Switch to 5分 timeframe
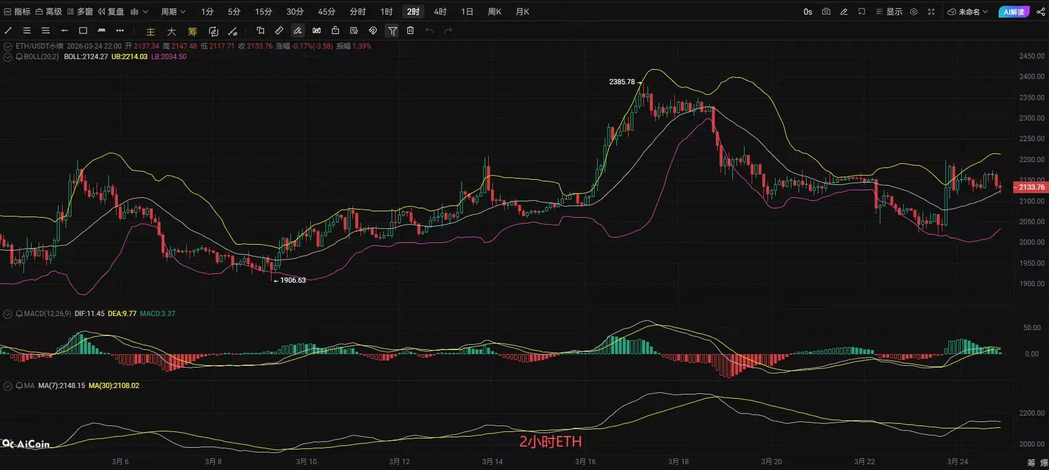 pos(234,12)
